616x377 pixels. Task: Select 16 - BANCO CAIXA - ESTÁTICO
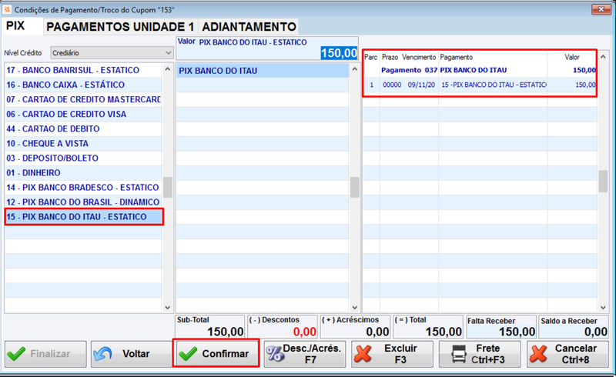pos(83,85)
